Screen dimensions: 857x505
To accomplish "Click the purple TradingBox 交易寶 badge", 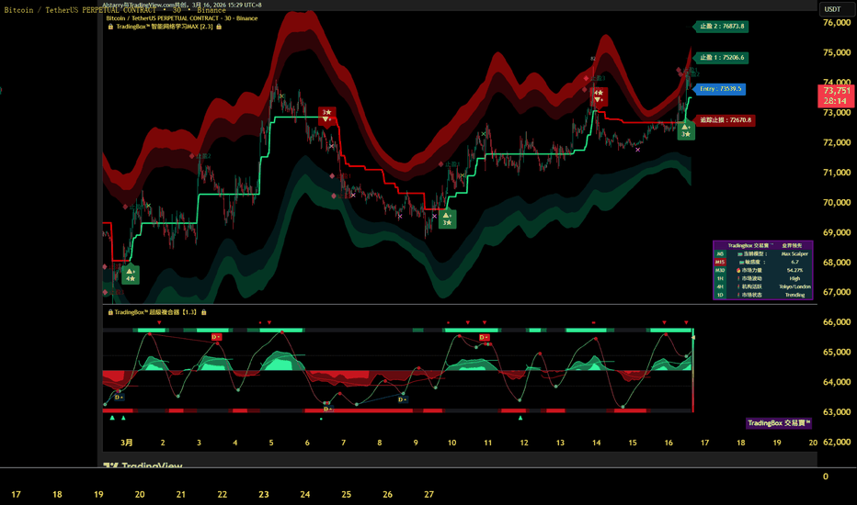I will (x=779, y=423).
